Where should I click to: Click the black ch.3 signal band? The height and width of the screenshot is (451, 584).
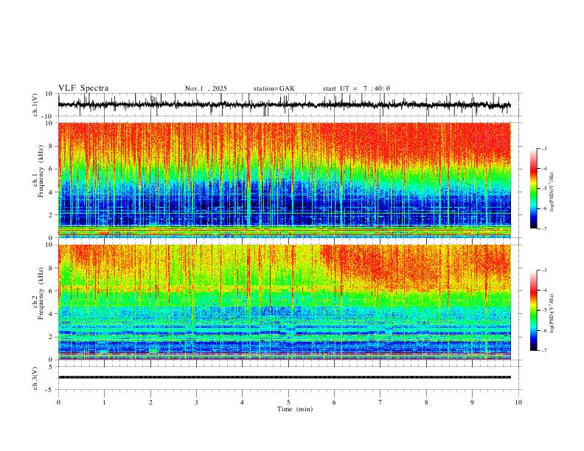point(284,377)
